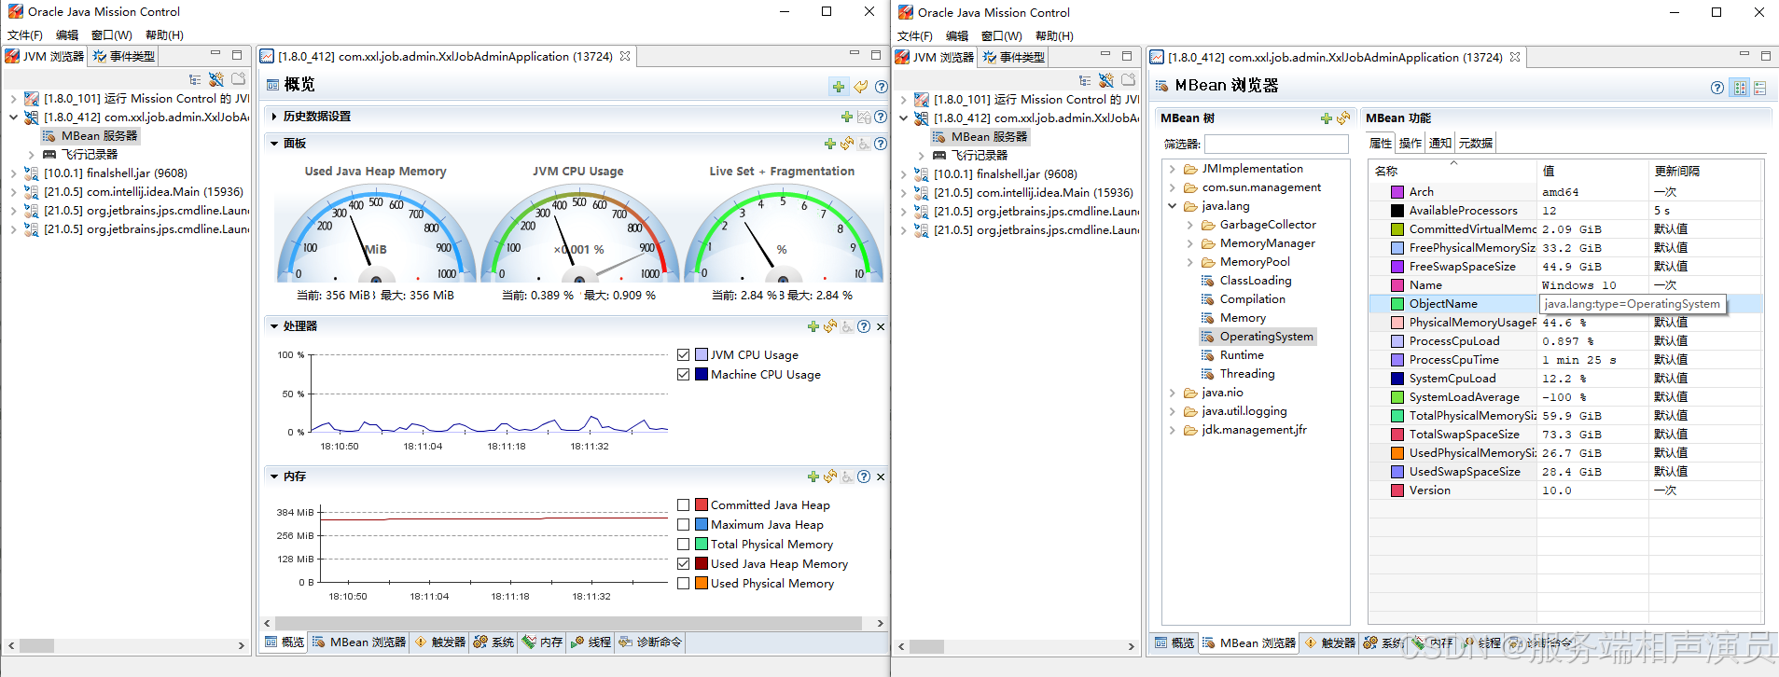Open 文件(F) menu in left window
The width and height of the screenshot is (1779, 677).
[x=25, y=35]
